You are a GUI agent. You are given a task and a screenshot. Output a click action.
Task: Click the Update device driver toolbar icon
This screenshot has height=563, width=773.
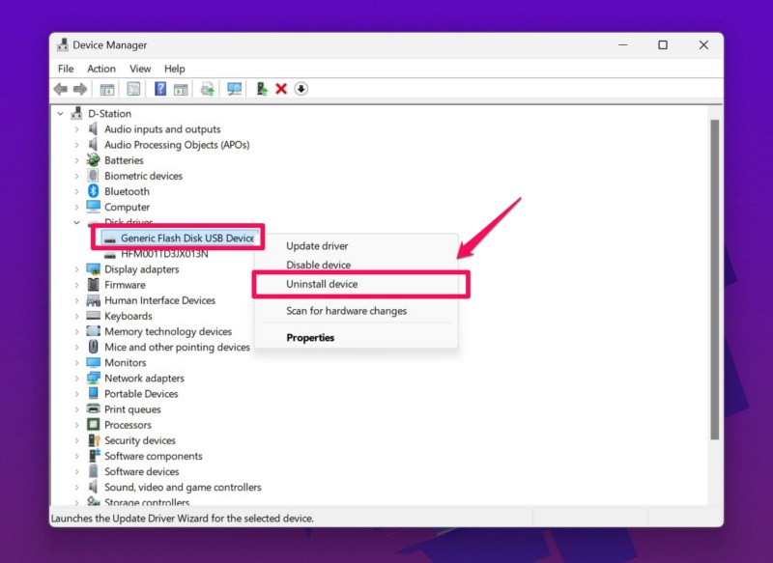click(261, 89)
